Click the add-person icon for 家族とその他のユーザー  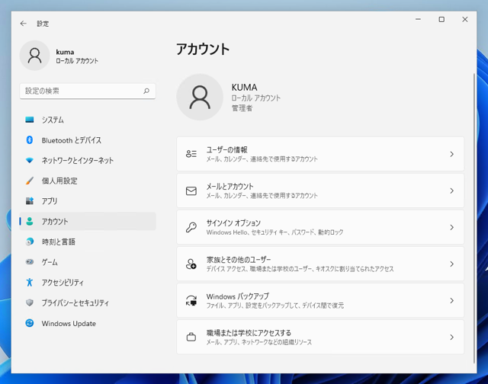pyautogui.click(x=191, y=264)
